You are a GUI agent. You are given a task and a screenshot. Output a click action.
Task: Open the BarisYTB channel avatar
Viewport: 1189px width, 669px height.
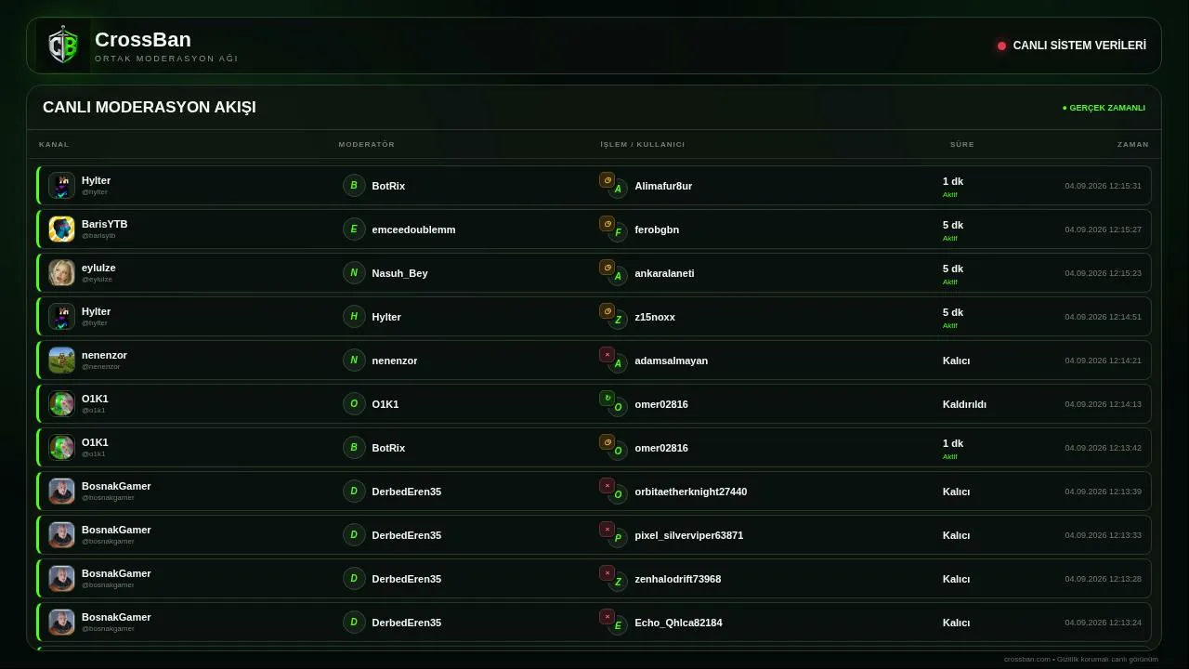coord(61,230)
